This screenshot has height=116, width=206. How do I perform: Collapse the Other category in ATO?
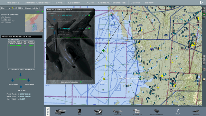click(x=48, y=26)
